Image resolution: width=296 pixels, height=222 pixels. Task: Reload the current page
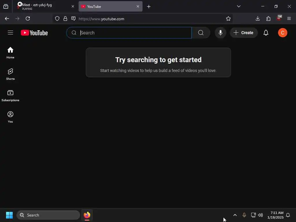(x=28, y=18)
